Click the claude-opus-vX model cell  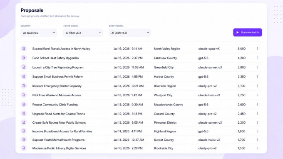[x=209, y=49]
